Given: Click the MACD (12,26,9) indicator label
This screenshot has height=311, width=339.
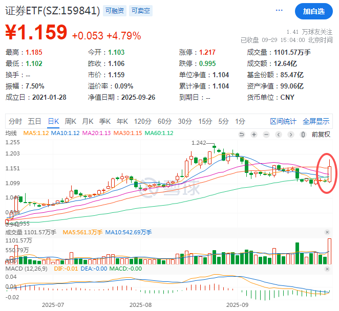Looking at the screenshot, I should (x=26, y=269).
